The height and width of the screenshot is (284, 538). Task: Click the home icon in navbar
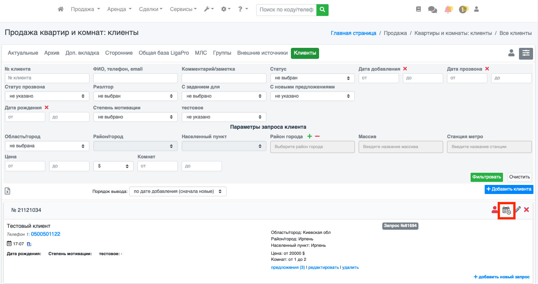pyautogui.click(x=61, y=9)
